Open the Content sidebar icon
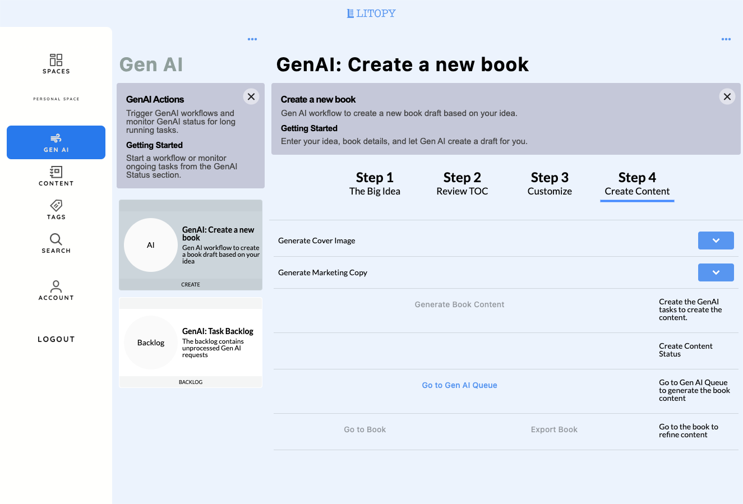The height and width of the screenshot is (504, 743). (56, 172)
